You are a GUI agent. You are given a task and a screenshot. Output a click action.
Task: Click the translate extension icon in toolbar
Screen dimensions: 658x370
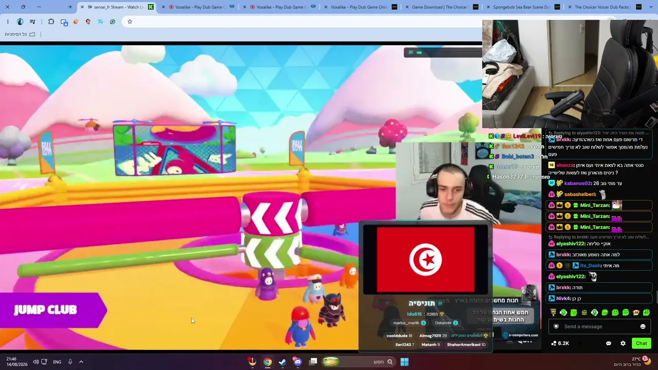64,22
